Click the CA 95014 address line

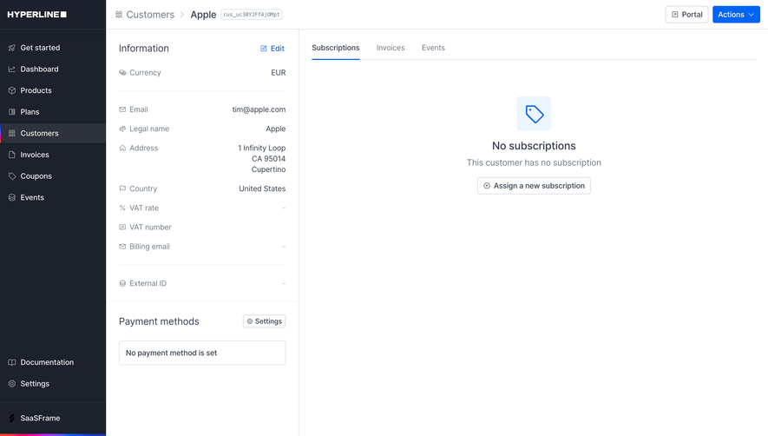268,159
